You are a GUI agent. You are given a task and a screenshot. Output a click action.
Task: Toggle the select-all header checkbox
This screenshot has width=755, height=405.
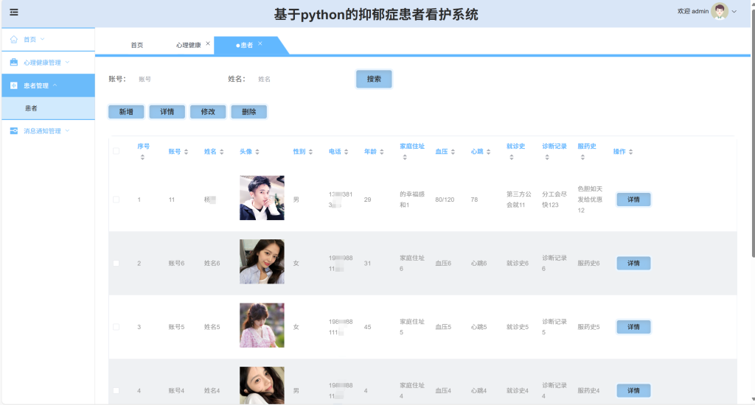point(116,151)
